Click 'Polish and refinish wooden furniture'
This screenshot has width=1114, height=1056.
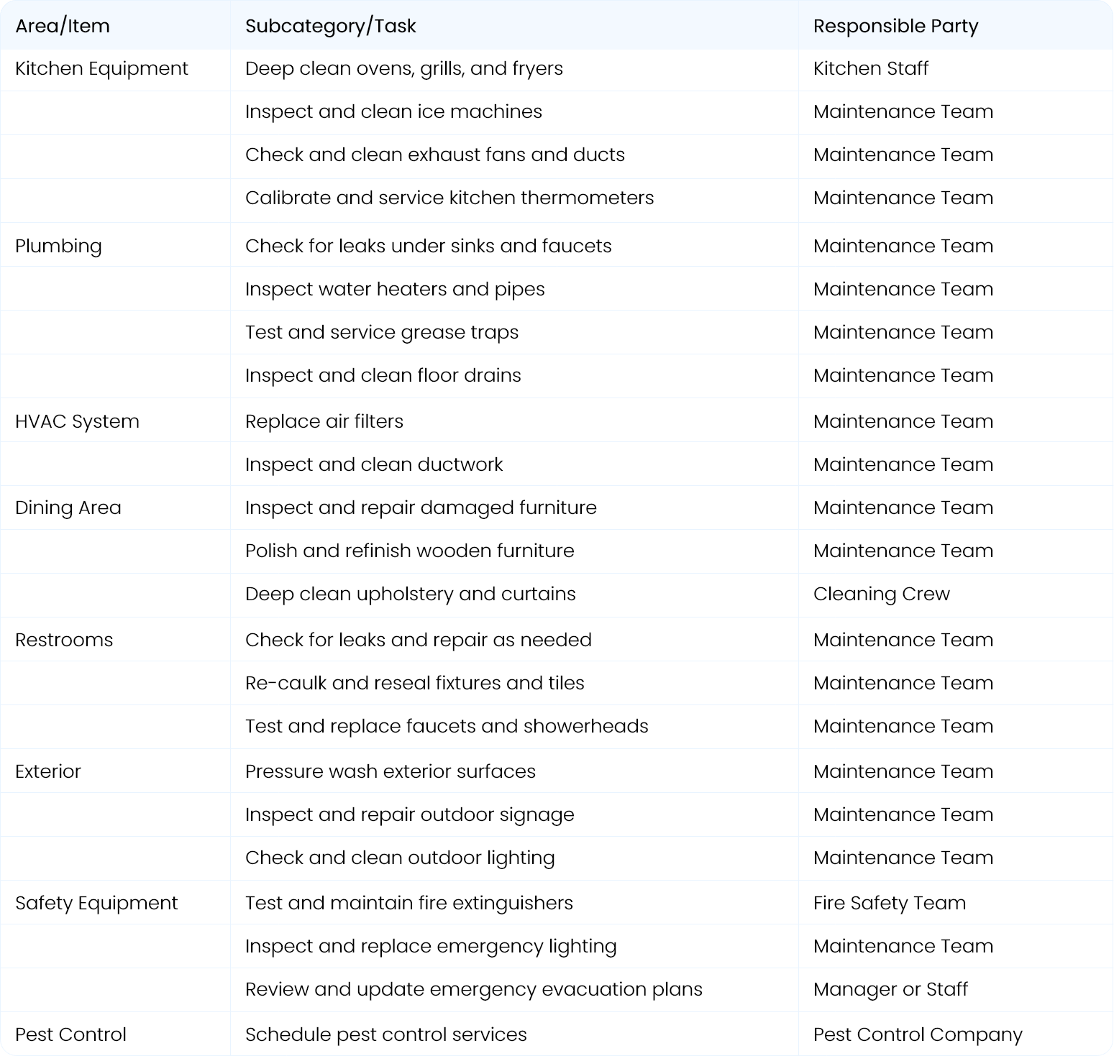click(410, 551)
